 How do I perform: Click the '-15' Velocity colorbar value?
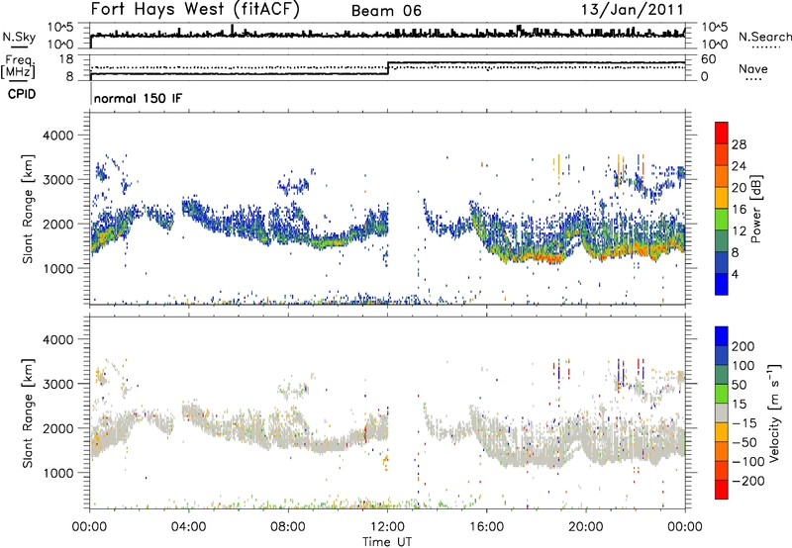tap(744, 422)
